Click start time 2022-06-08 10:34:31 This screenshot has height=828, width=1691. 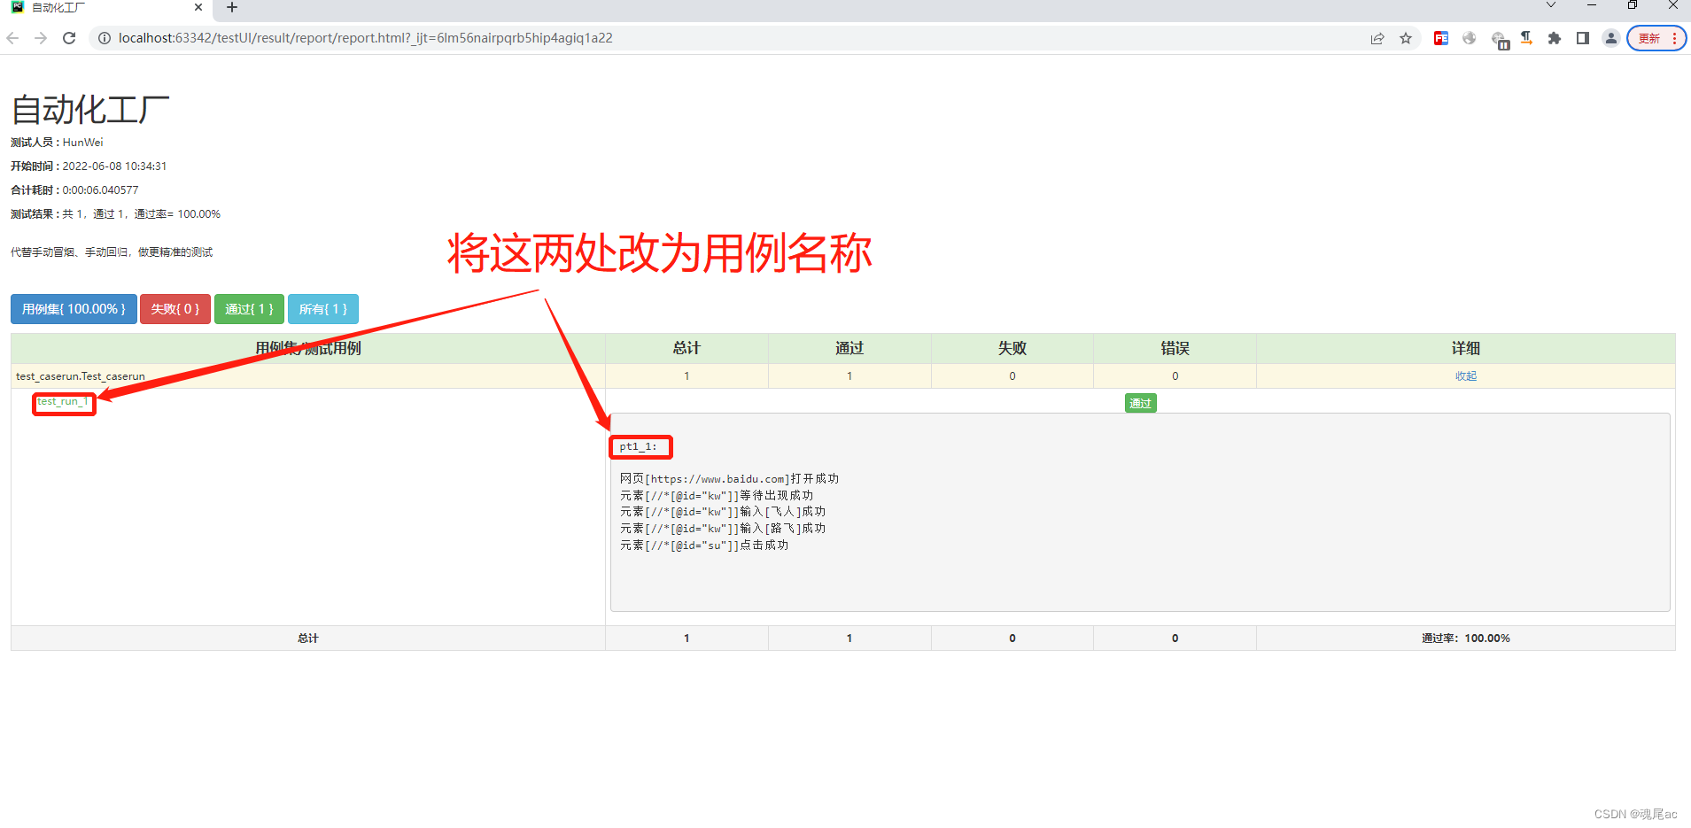pyautogui.click(x=114, y=166)
